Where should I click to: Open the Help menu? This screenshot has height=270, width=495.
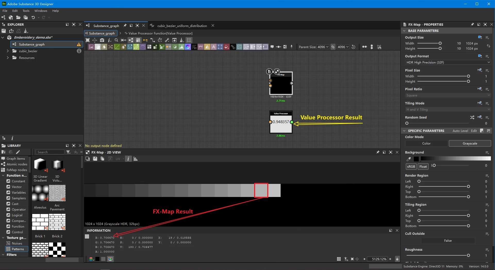(x=55, y=11)
